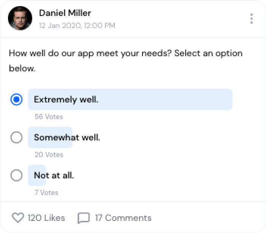Select the 'Extremely well.' radio button
Viewport: 266px width, 233px height.
pos(16,100)
